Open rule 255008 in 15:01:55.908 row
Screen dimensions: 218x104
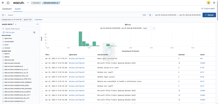click(x=202, y=63)
